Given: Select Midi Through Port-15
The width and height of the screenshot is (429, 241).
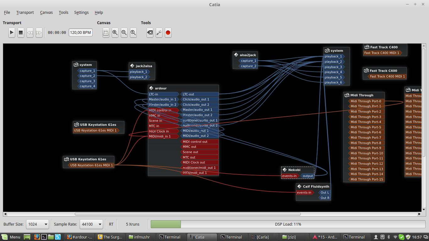Looking at the screenshot, I should coord(366,179).
